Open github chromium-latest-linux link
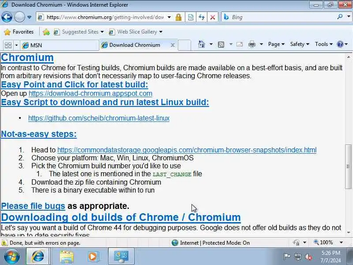 [x=99, y=118]
